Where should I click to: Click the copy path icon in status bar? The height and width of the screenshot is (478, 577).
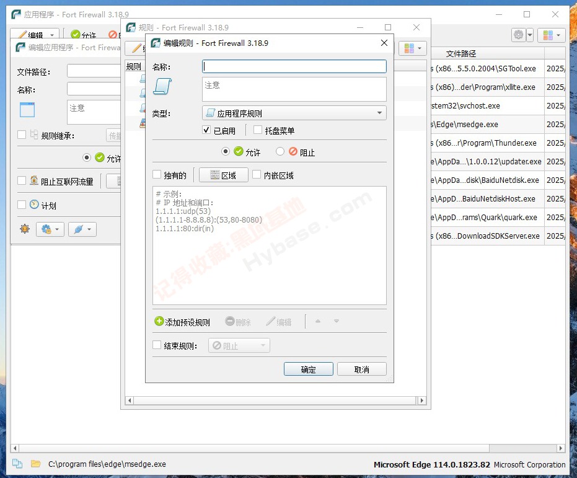pos(17,464)
